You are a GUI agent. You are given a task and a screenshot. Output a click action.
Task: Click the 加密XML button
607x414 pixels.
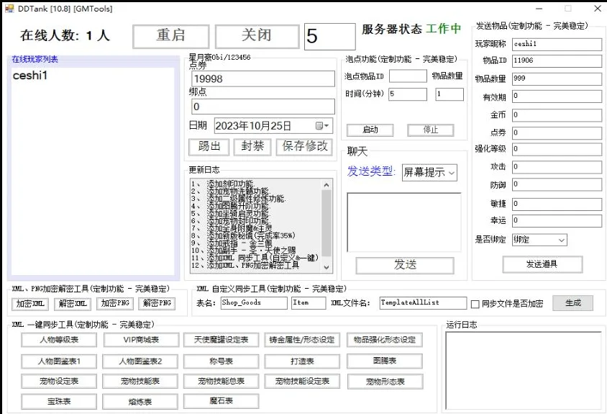(29, 304)
